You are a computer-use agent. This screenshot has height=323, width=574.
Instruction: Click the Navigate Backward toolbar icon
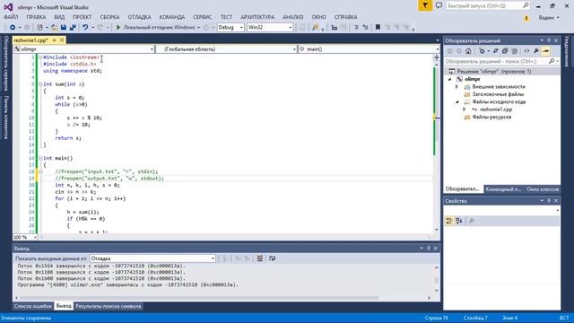(x=13, y=28)
